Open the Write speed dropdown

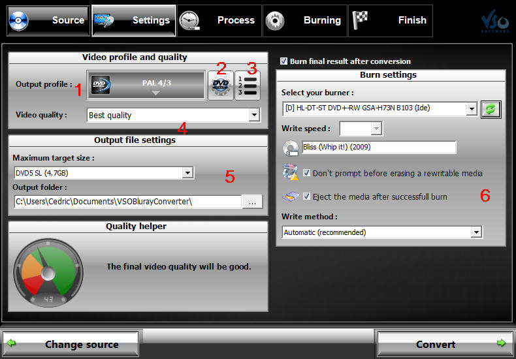(377, 129)
